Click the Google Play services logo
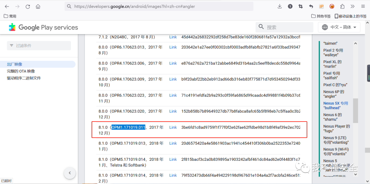 click(44, 27)
